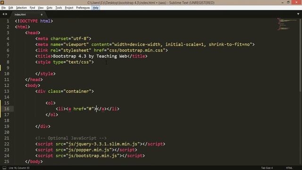
Task: Open the Preferences menu
Action: 83,8
